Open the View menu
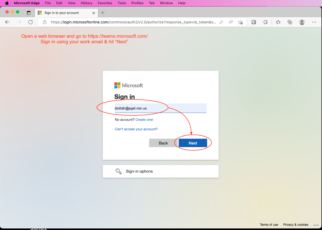The height and width of the screenshot is (230, 322). [72, 3]
